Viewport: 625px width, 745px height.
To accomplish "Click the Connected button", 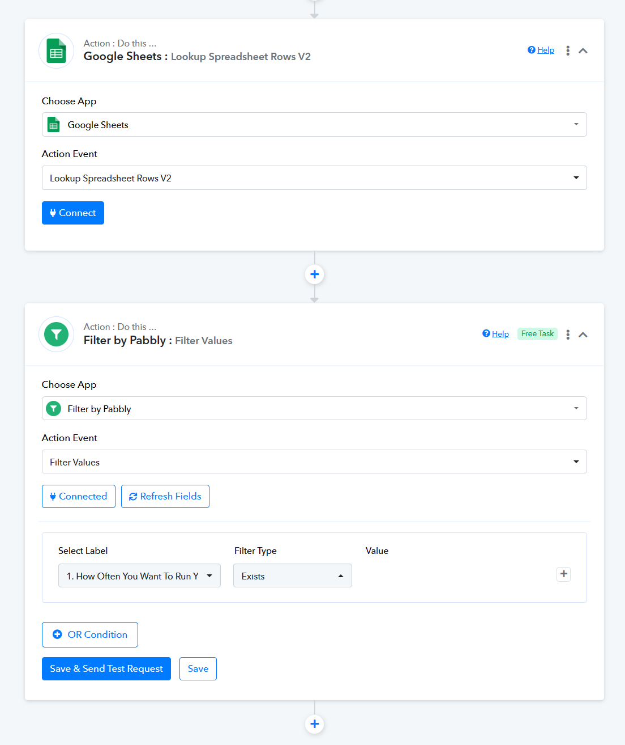I will pyautogui.click(x=79, y=497).
